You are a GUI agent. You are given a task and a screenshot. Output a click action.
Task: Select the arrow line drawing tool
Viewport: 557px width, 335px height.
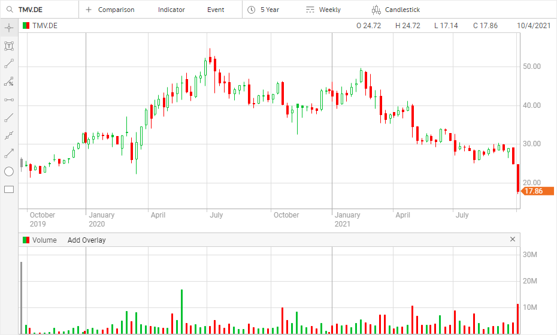[x=9, y=153]
